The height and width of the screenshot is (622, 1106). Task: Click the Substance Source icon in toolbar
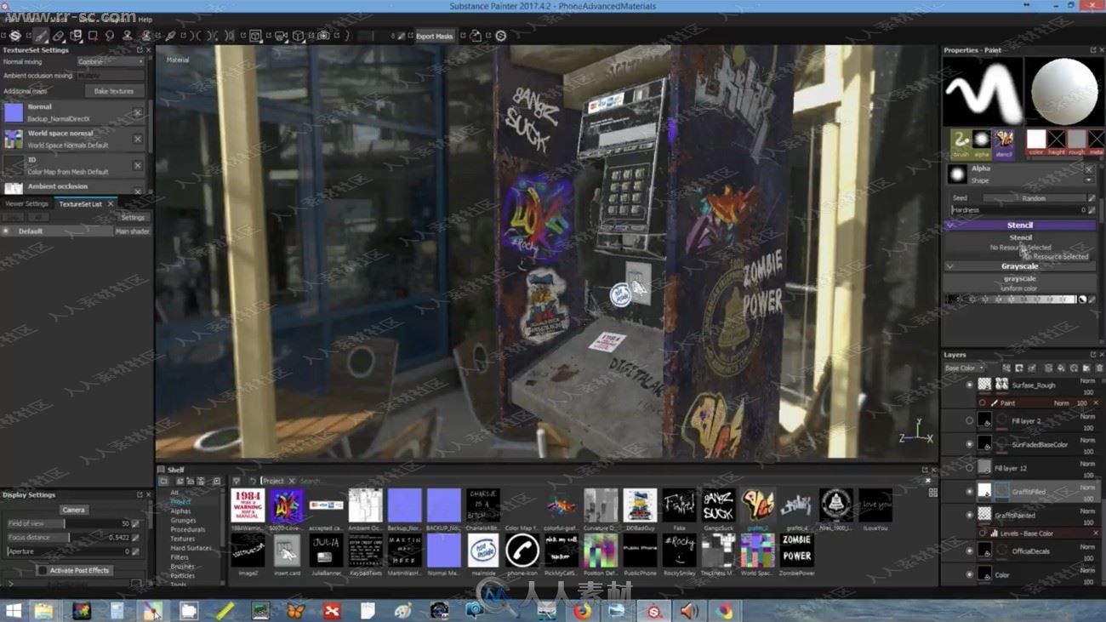pyautogui.click(x=500, y=36)
